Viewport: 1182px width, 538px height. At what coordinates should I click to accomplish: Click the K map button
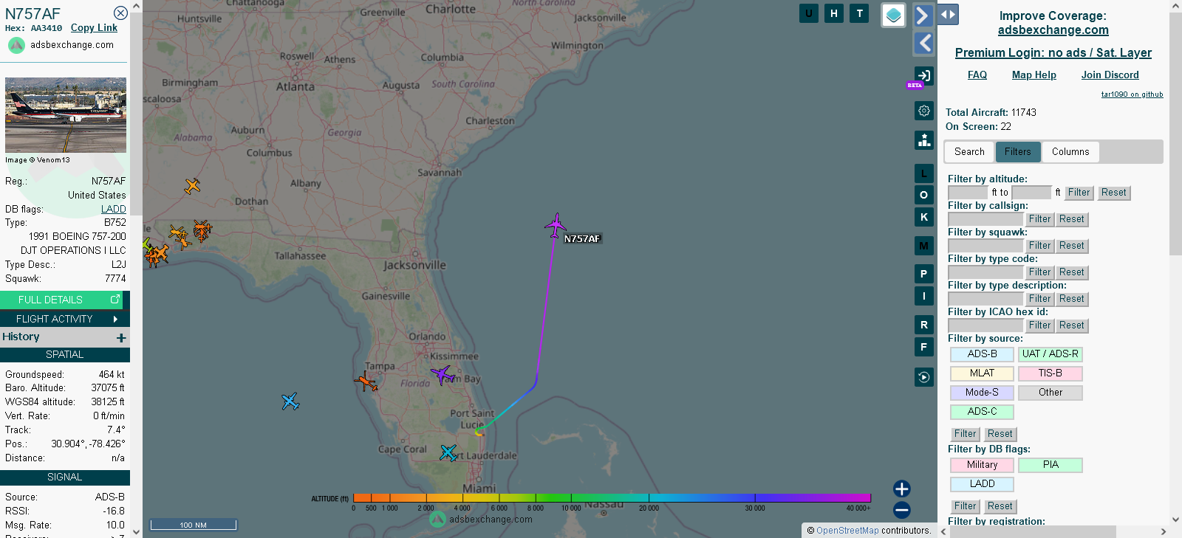tap(924, 217)
